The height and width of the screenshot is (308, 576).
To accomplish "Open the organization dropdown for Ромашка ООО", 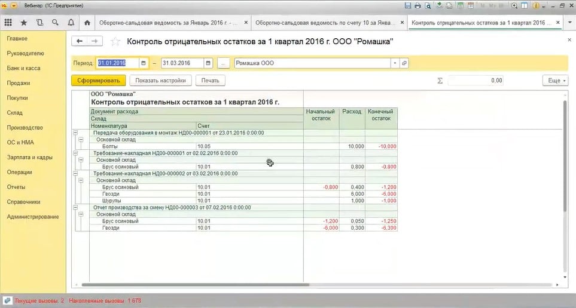I will [395, 63].
